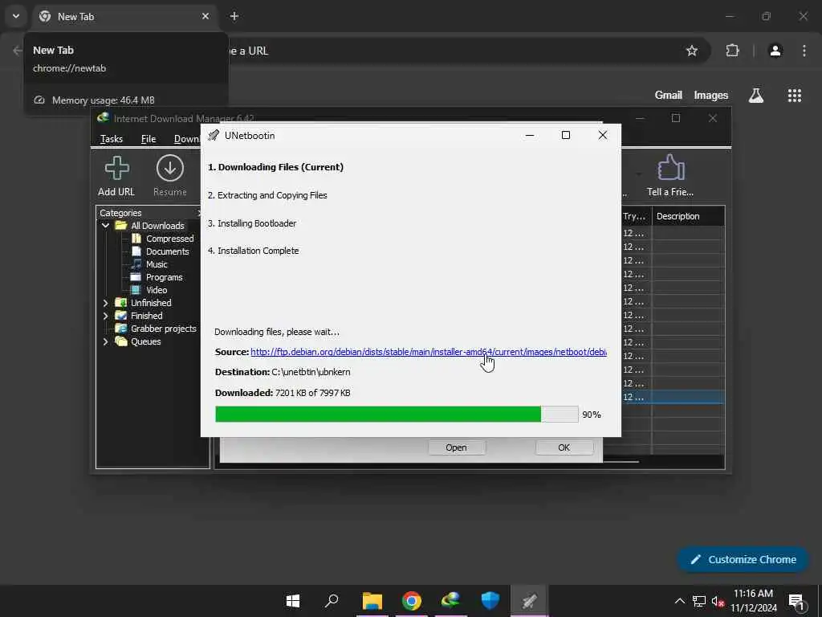Click the IDM title bar logo icon
The width and height of the screenshot is (822, 617).
(x=103, y=118)
